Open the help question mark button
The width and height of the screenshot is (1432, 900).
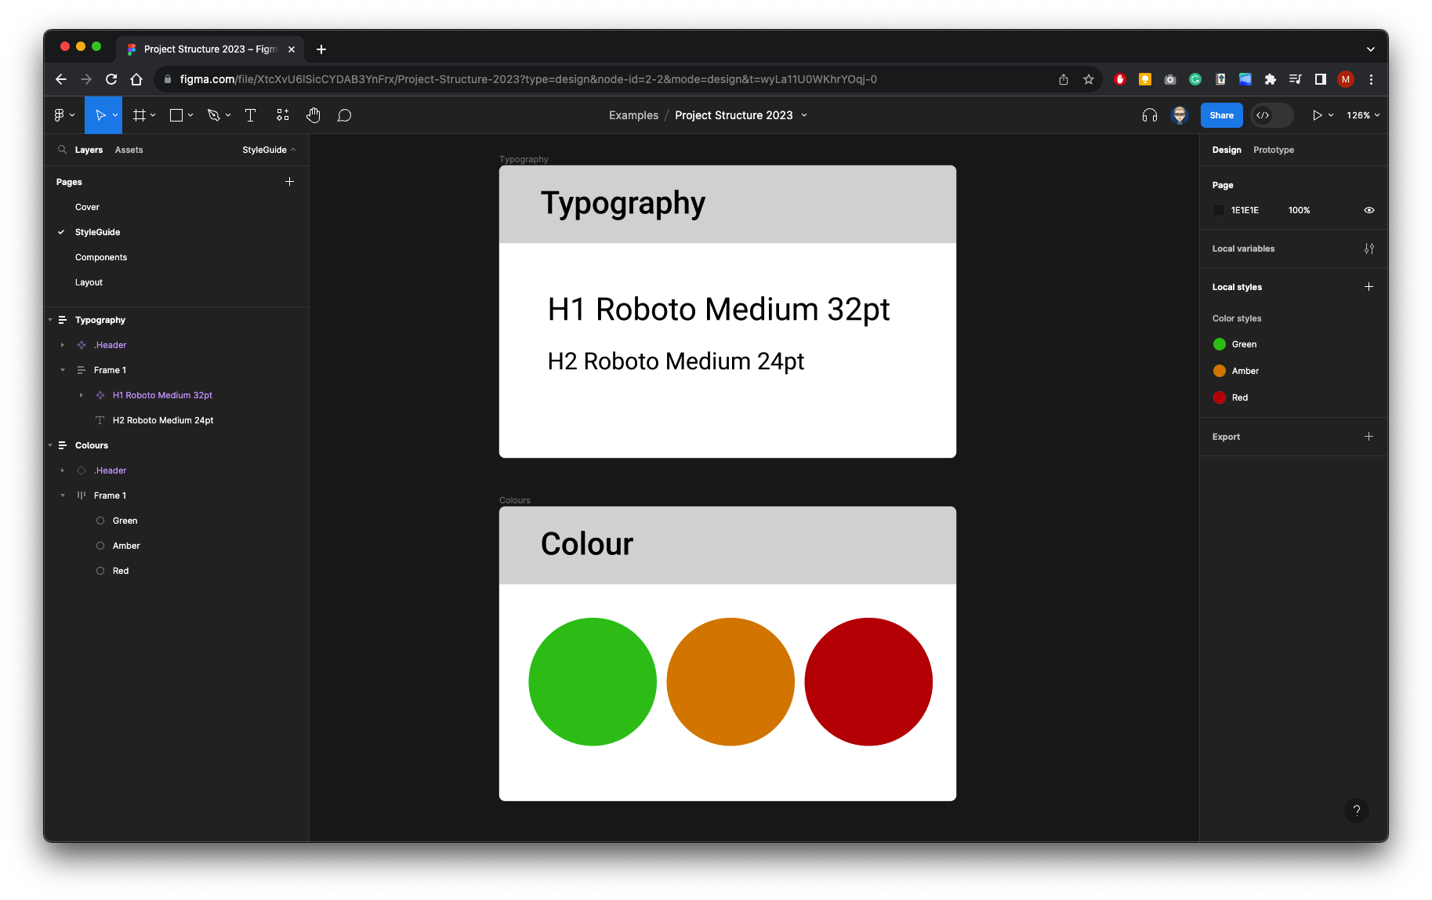click(x=1357, y=811)
